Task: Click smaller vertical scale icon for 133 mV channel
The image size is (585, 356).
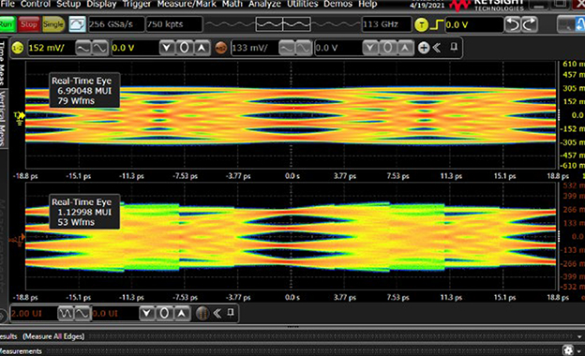Action: tap(304, 48)
